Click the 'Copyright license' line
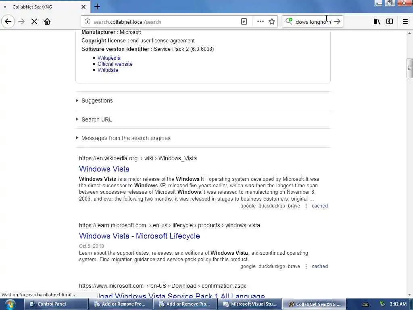Screen dimensions: 413x310 click(138, 41)
